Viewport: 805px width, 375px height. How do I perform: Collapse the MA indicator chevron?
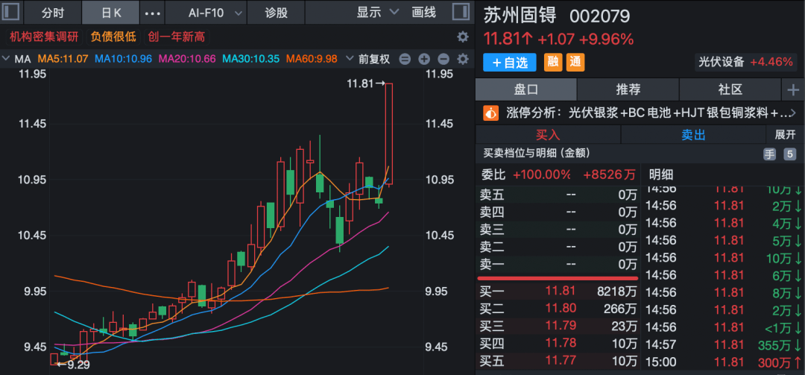pyautogui.click(x=6, y=59)
